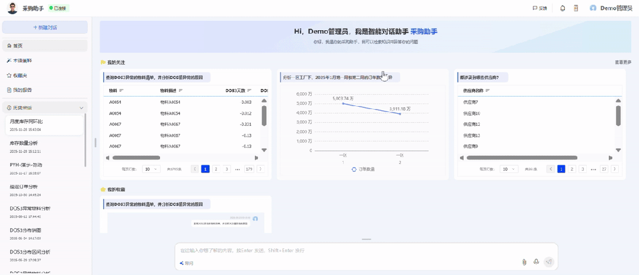Open rows-per-page dropdown in materials table
Image resolution: width=639 pixels, height=275 pixels.
151,169
